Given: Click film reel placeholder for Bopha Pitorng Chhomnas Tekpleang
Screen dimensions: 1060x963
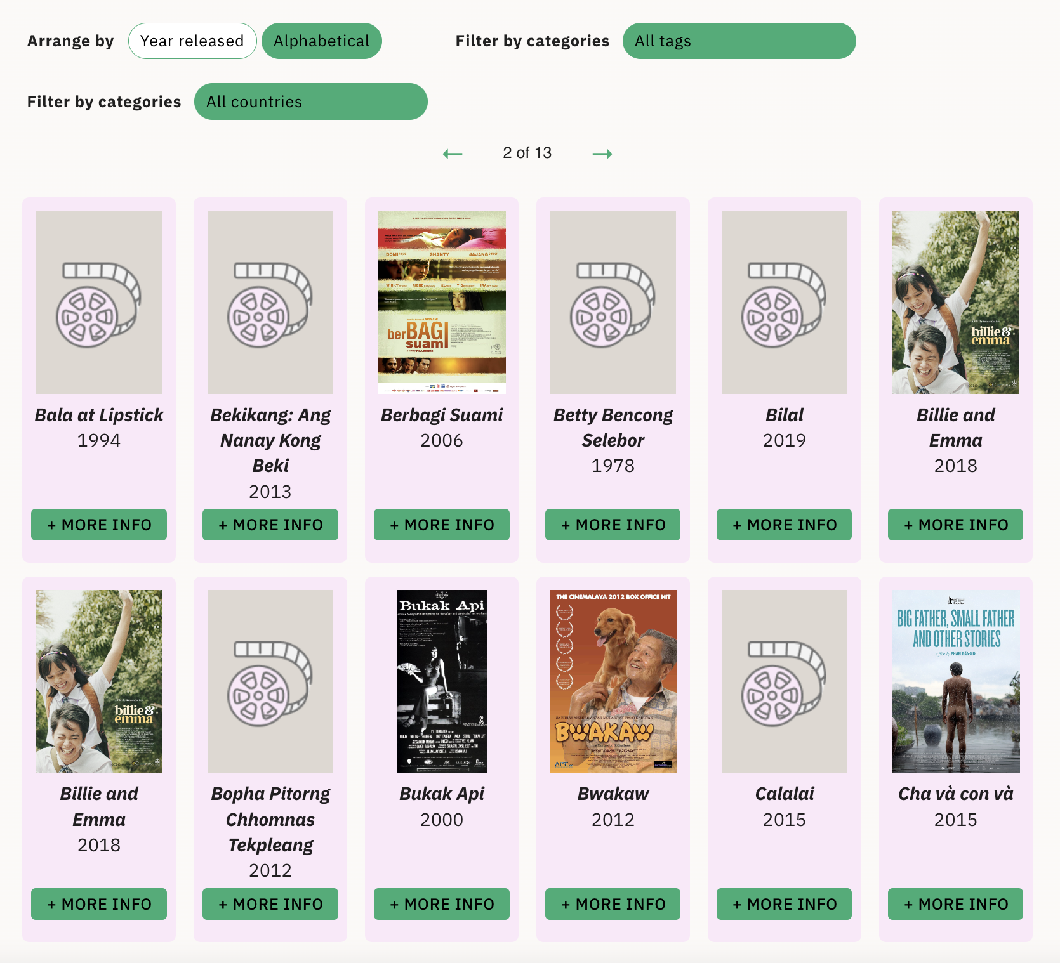Looking at the screenshot, I should [x=270, y=681].
